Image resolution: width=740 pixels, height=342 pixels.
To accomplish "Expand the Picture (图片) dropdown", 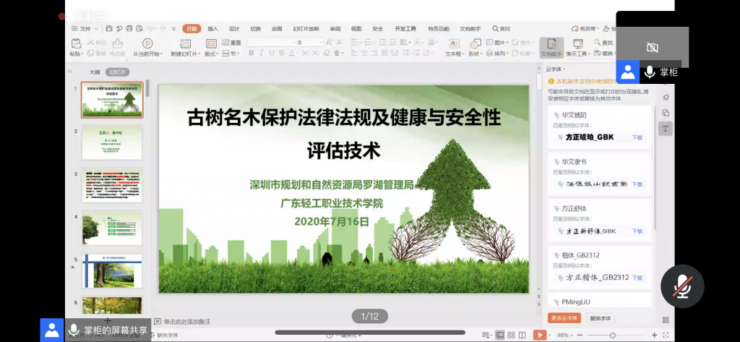I will (x=497, y=43).
